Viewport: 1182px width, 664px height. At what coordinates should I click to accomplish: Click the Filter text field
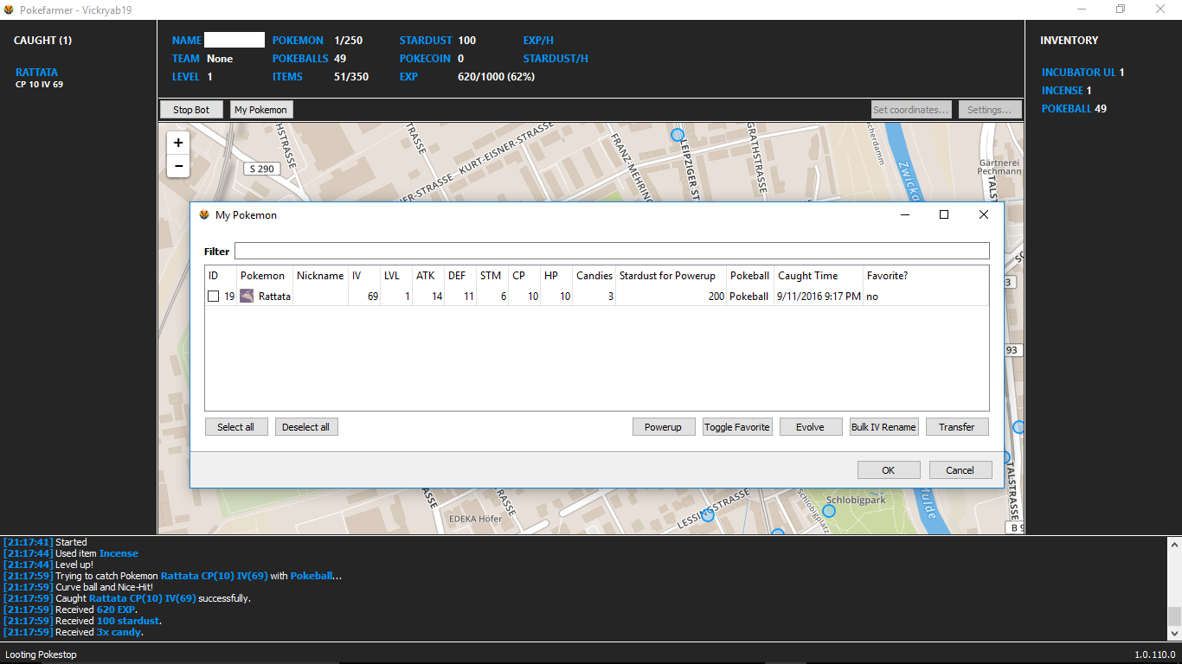pyautogui.click(x=612, y=251)
